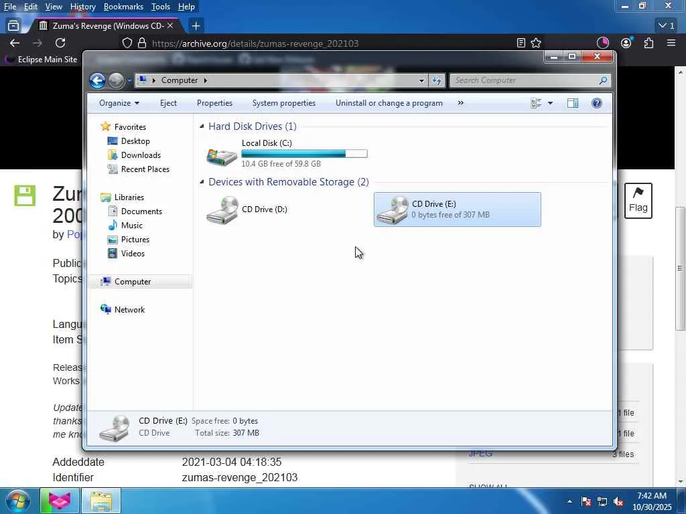
Task: Open the Firefox Help menu
Action: (186, 7)
